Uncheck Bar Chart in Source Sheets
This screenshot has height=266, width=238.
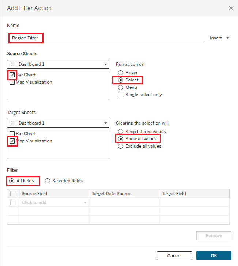[x=12, y=75]
